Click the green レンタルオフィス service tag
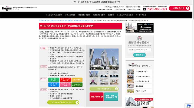Viewport: 194px width, 108px height. point(54,80)
